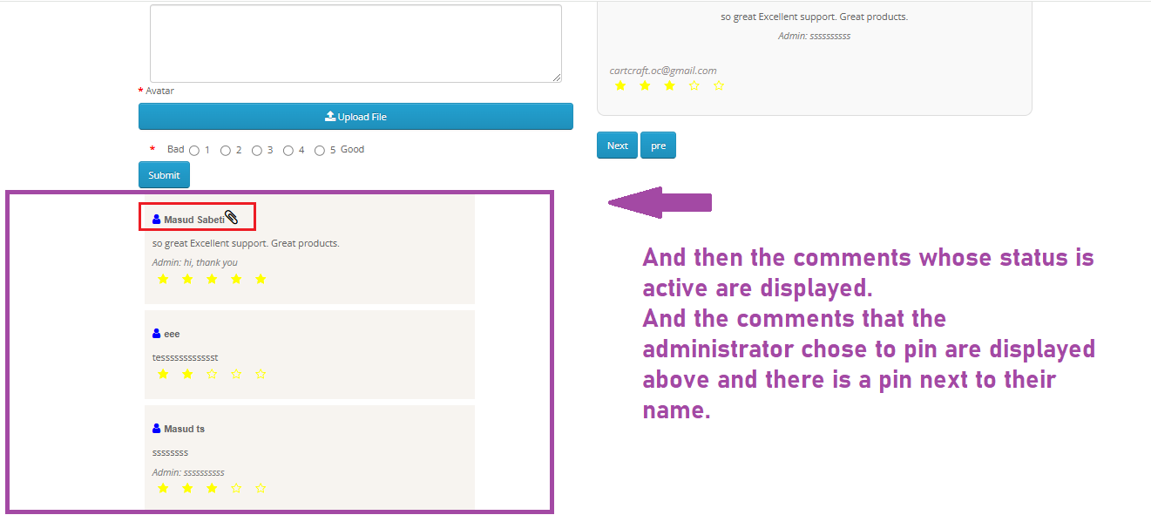Select rating 2 radio button
This screenshot has width=1151, height=515.
pos(226,151)
